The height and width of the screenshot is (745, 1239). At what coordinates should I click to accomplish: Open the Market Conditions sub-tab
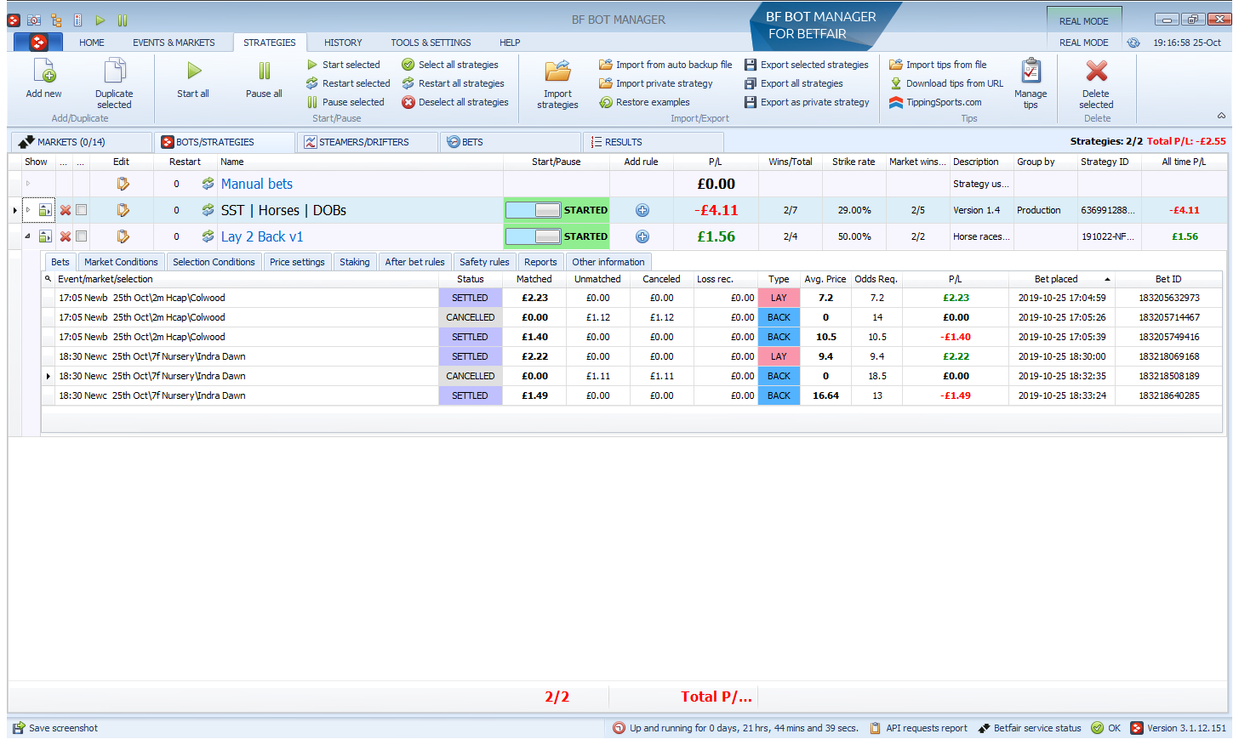click(121, 262)
